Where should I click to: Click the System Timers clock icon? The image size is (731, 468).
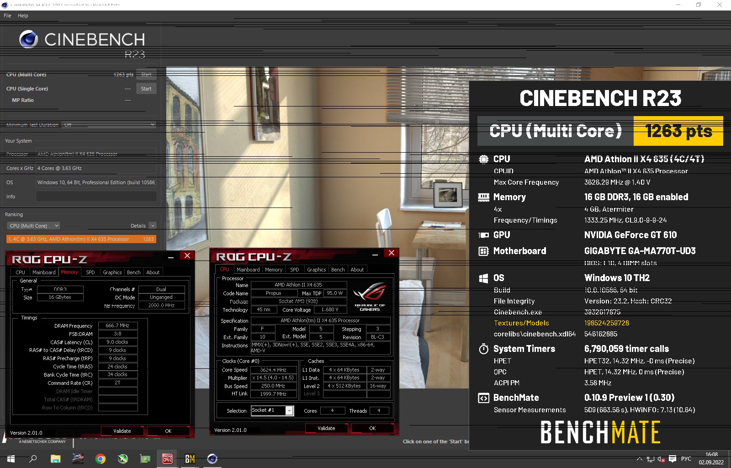(483, 349)
